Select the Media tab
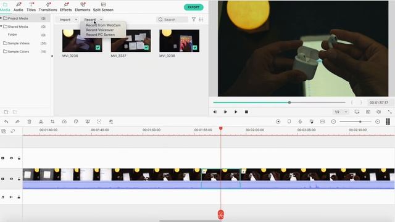The height and width of the screenshot is (222, 395). point(5,7)
